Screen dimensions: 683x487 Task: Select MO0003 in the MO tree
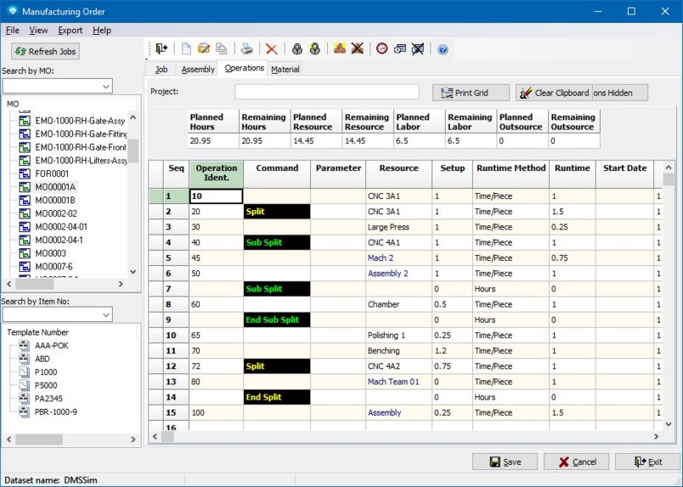click(50, 253)
